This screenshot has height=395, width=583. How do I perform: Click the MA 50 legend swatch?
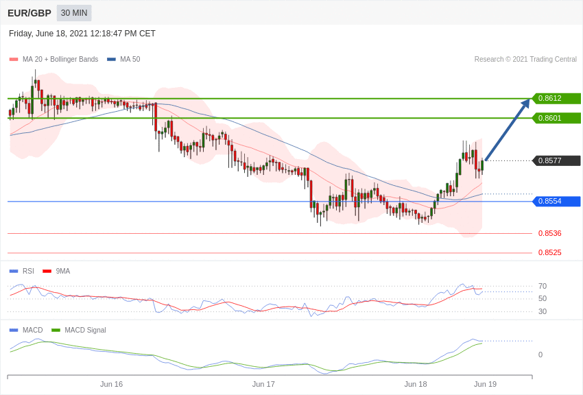(x=111, y=60)
